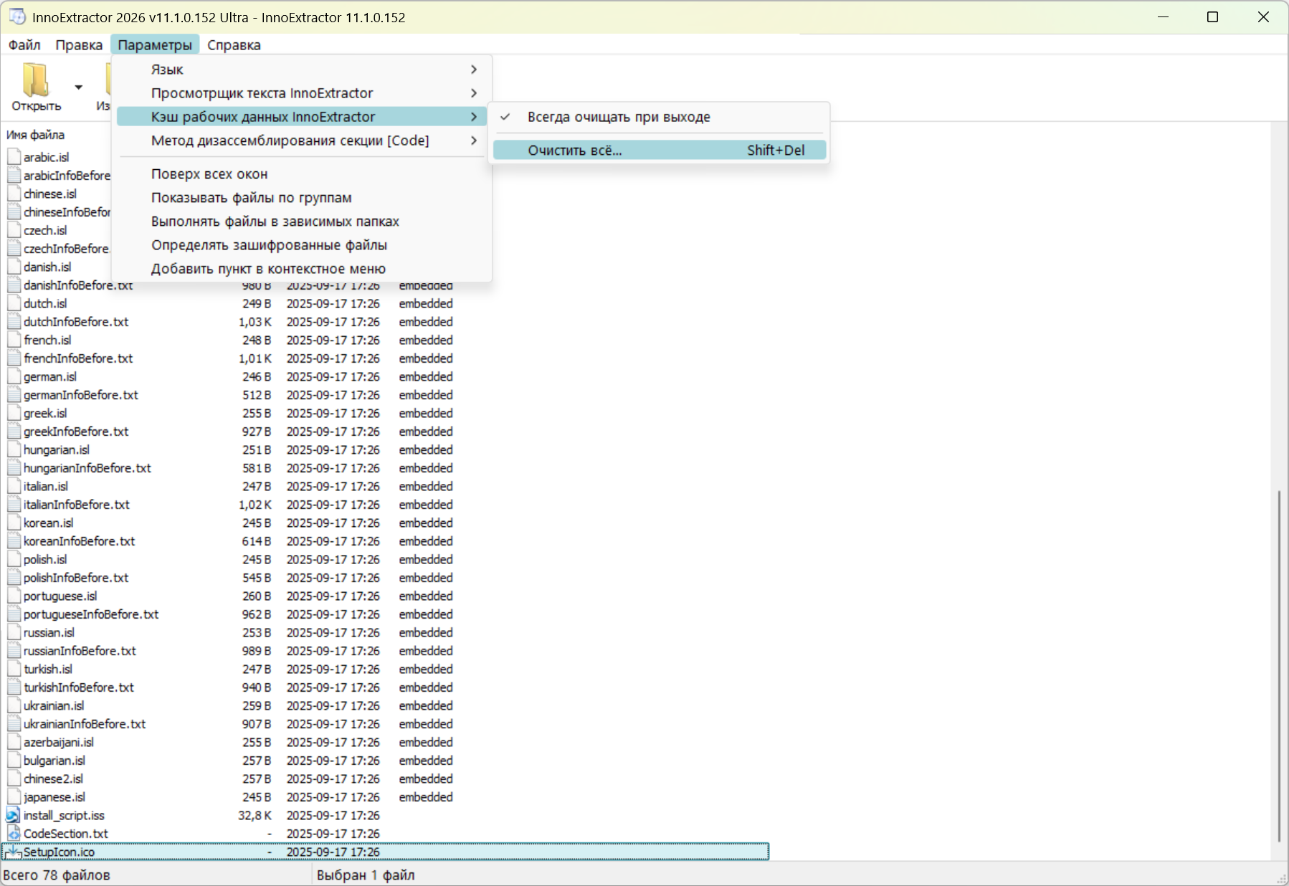Click status text Всего 78 файлов

[57, 875]
